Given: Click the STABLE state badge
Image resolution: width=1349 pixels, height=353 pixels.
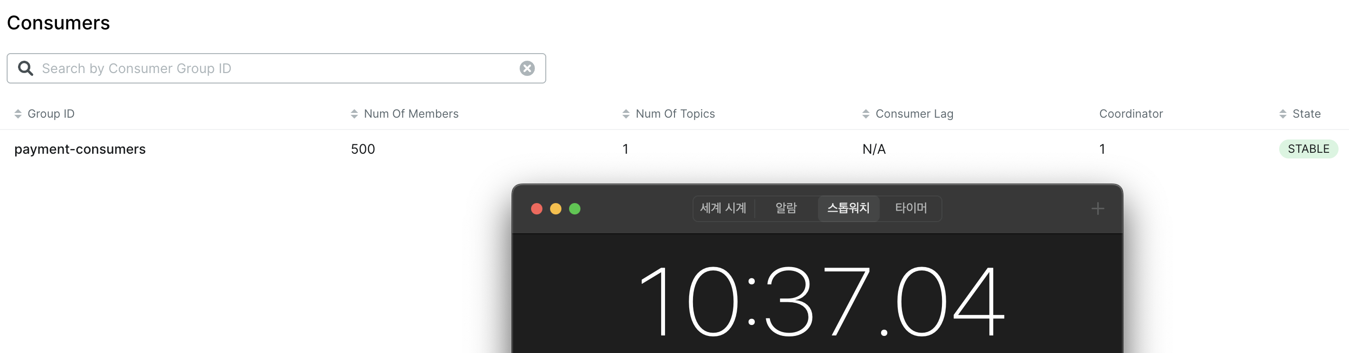Looking at the screenshot, I should (1308, 149).
